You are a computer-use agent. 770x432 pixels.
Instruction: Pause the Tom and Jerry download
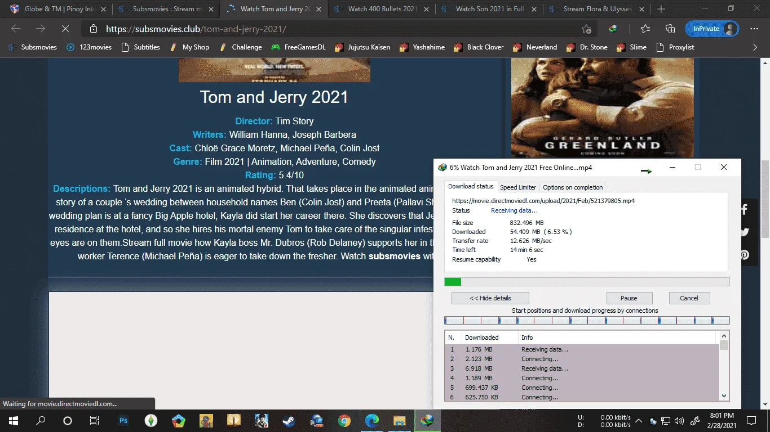coord(629,298)
